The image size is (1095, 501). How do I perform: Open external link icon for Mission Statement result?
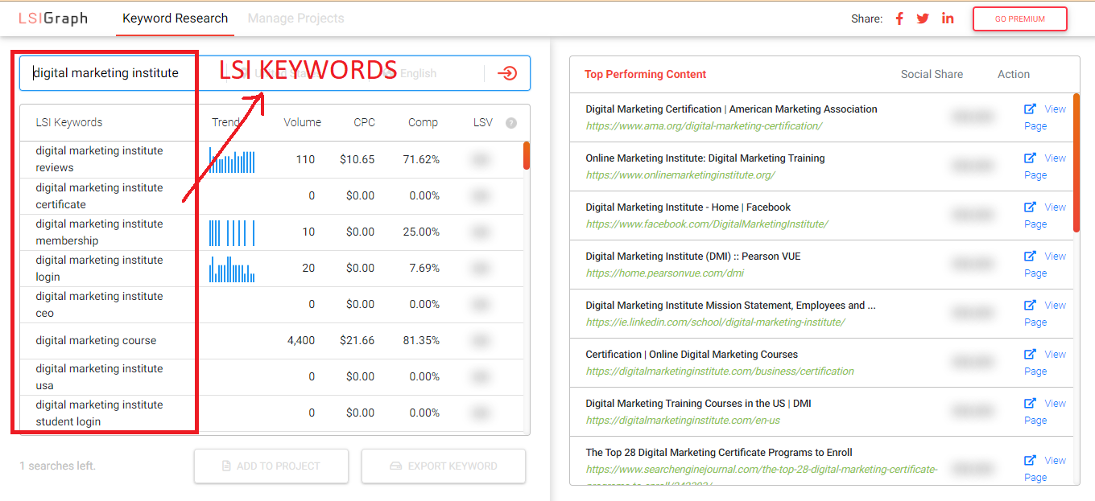click(x=1030, y=305)
